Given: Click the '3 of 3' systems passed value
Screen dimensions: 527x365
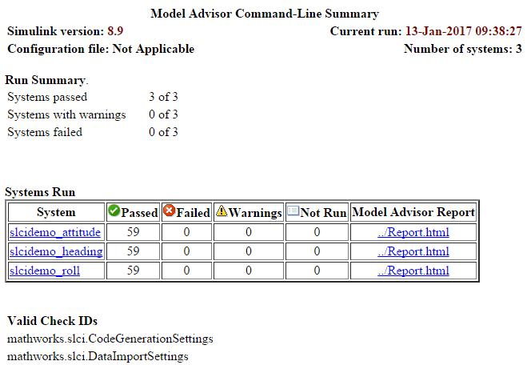Looking at the screenshot, I should point(163,97).
